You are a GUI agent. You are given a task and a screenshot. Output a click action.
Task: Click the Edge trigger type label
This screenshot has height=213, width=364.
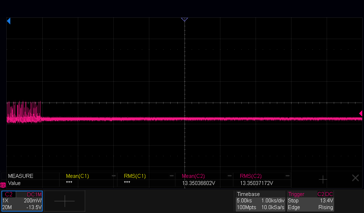click(294, 207)
